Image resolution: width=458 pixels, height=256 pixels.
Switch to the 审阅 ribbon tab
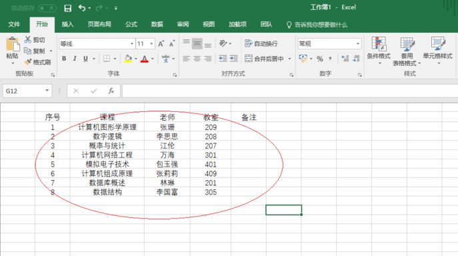[183, 24]
